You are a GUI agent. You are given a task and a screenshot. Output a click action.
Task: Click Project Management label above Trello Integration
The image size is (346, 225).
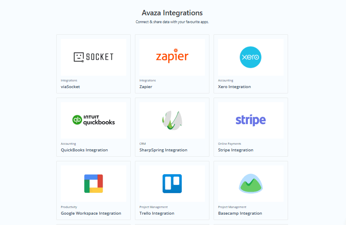click(x=154, y=207)
